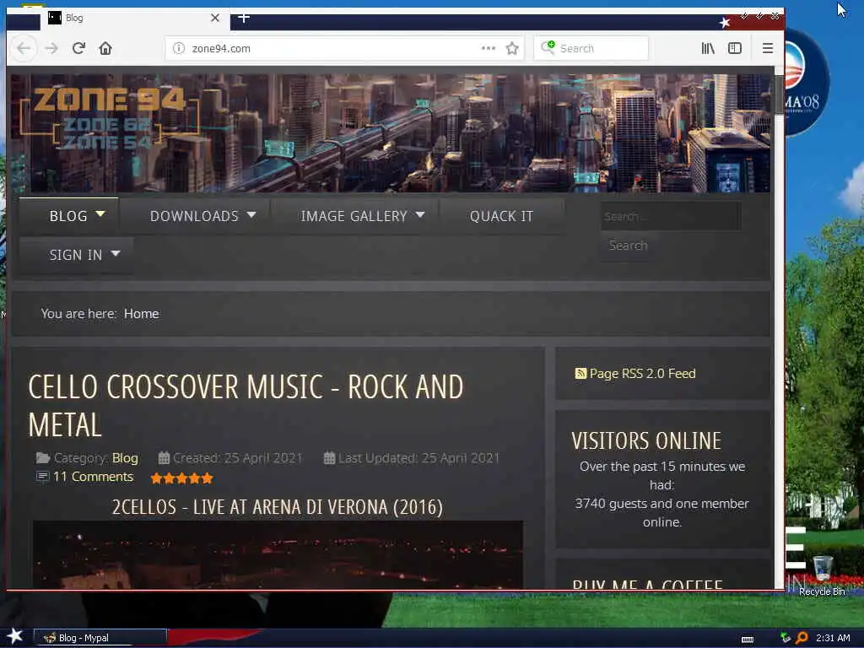Open the 11 Comments link
Viewport: 864px width, 648px height.
point(93,477)
